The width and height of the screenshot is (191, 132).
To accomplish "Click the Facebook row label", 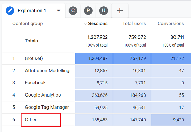I will [x=35, y=83].
